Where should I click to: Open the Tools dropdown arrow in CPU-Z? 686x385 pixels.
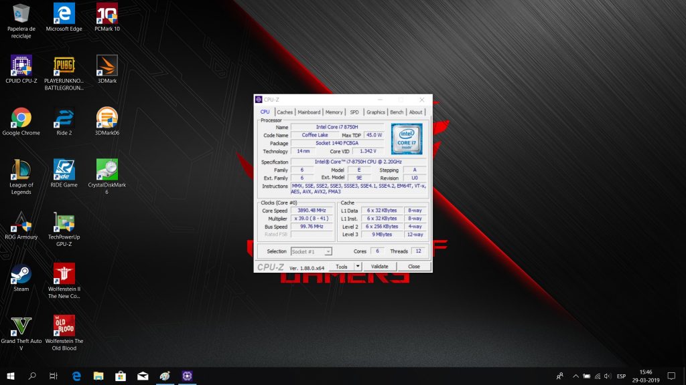point(358,266)
